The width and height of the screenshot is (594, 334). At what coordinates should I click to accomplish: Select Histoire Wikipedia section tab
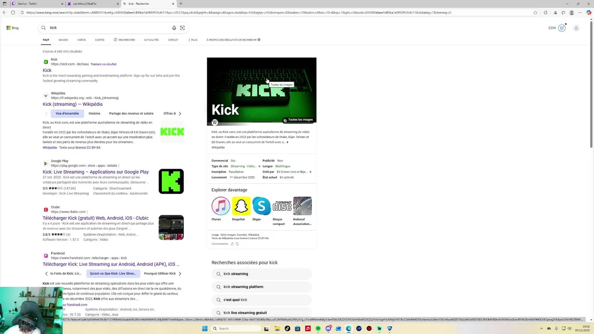95,113
